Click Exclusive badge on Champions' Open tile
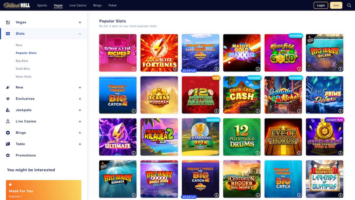The image size is (355, 200). (213, 120)
